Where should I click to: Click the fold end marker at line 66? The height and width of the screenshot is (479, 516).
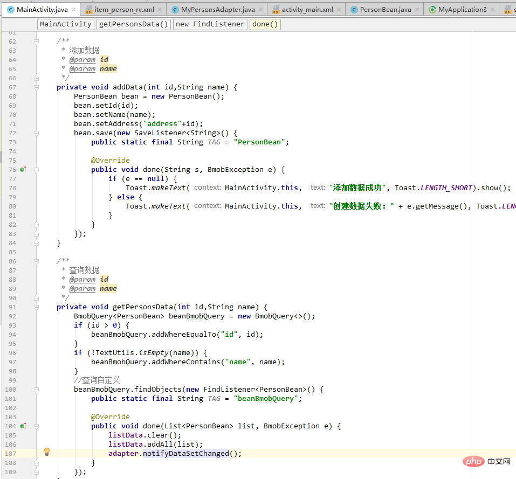click(37, 78)
